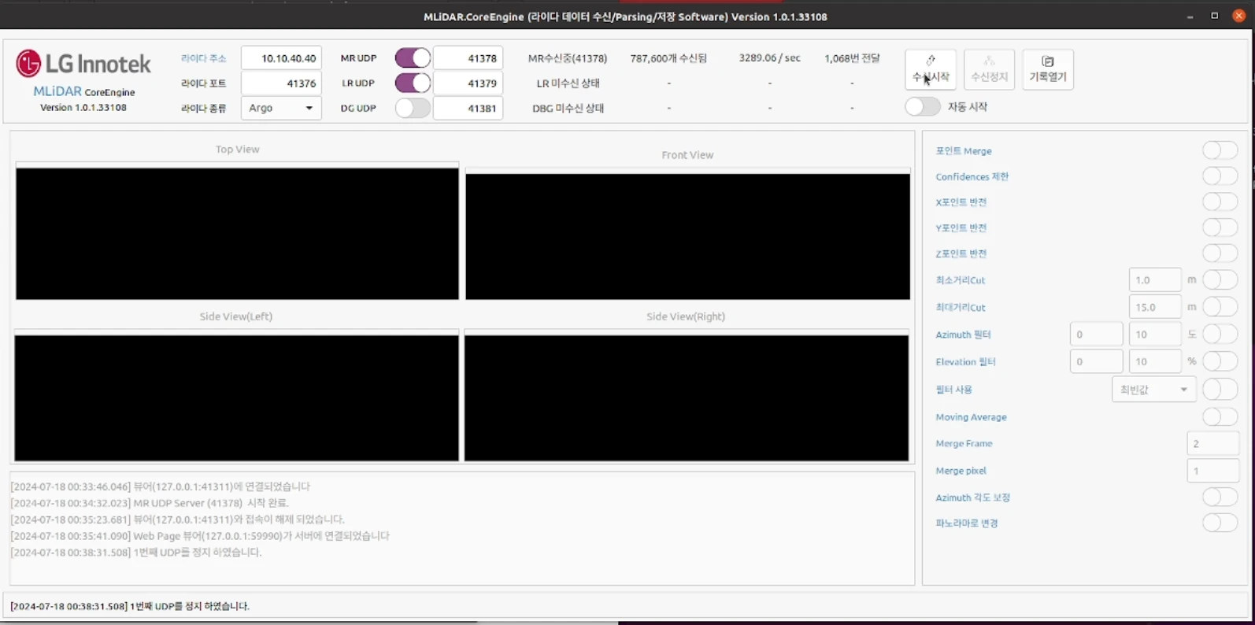Click the Version 1.0.1.33108 text under logo

(83, 107)
